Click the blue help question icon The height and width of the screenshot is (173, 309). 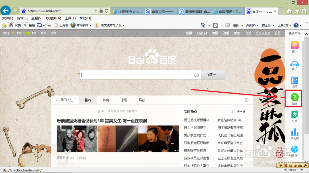(296, 25)
